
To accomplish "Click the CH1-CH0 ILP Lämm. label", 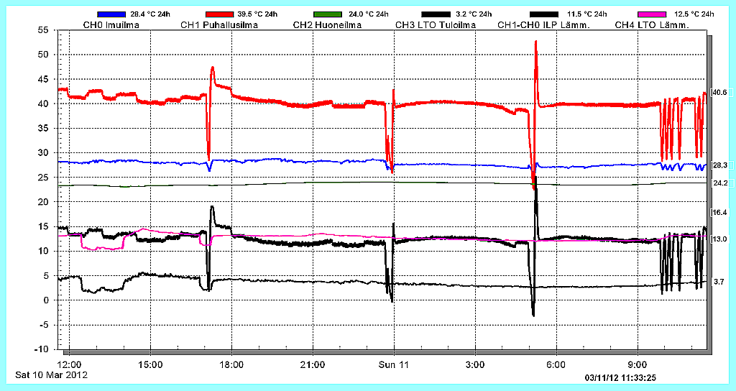I will click(x=544, y=25).
